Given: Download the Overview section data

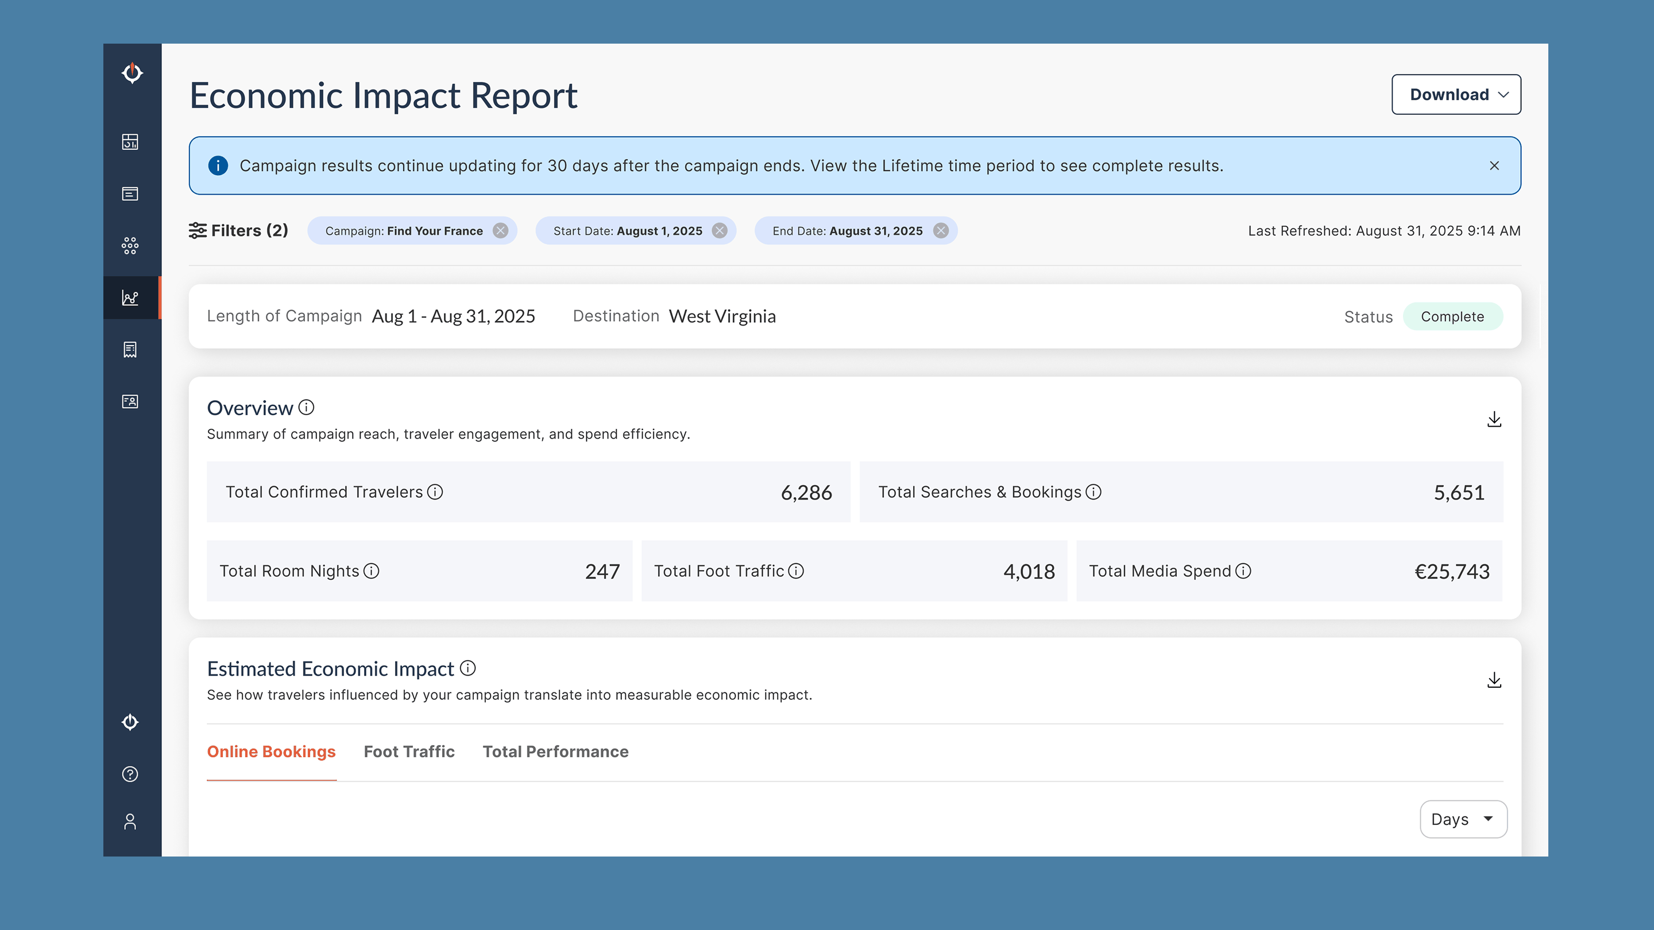Looking at the screenshot, I should pos(1495,418).
